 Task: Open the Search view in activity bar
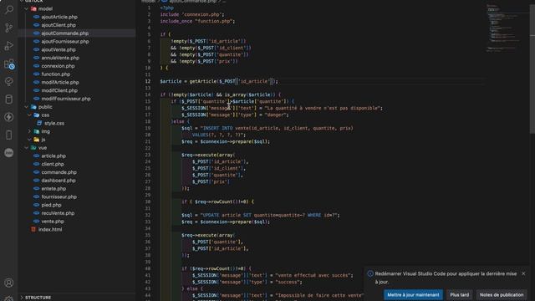pos(9,9)
